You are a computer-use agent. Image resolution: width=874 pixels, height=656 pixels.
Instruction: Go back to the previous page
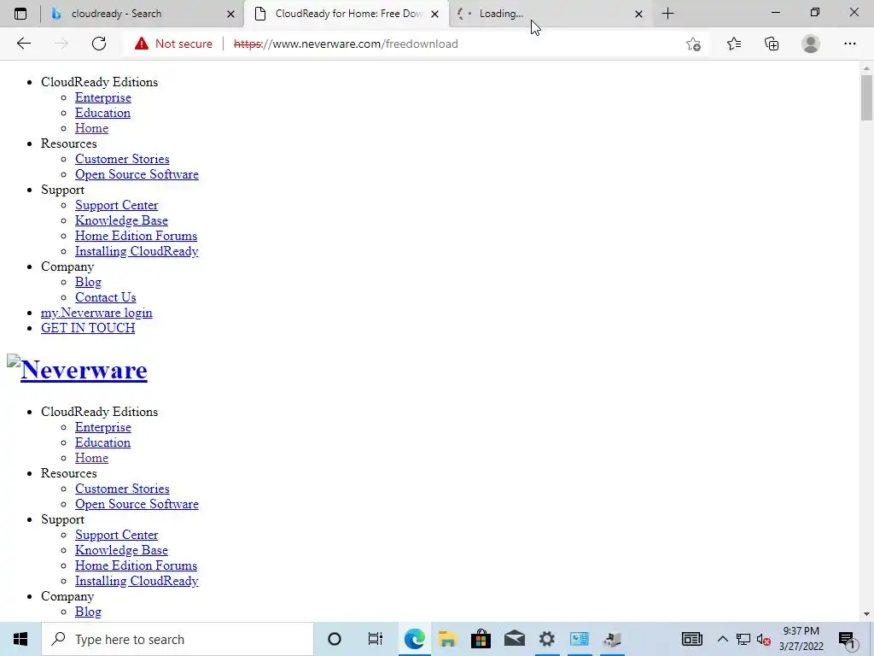pyautogui.click(x=23, y=44)
